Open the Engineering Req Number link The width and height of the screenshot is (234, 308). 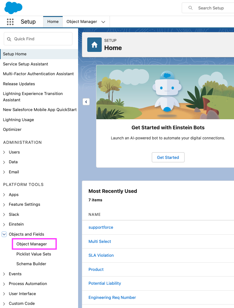(x=112, y=297)
